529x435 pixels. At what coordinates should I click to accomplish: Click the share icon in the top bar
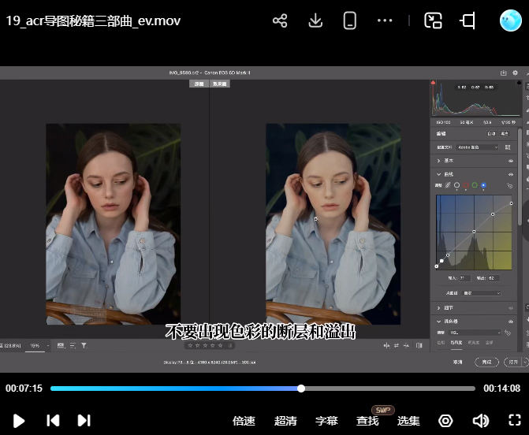[280, 21]
